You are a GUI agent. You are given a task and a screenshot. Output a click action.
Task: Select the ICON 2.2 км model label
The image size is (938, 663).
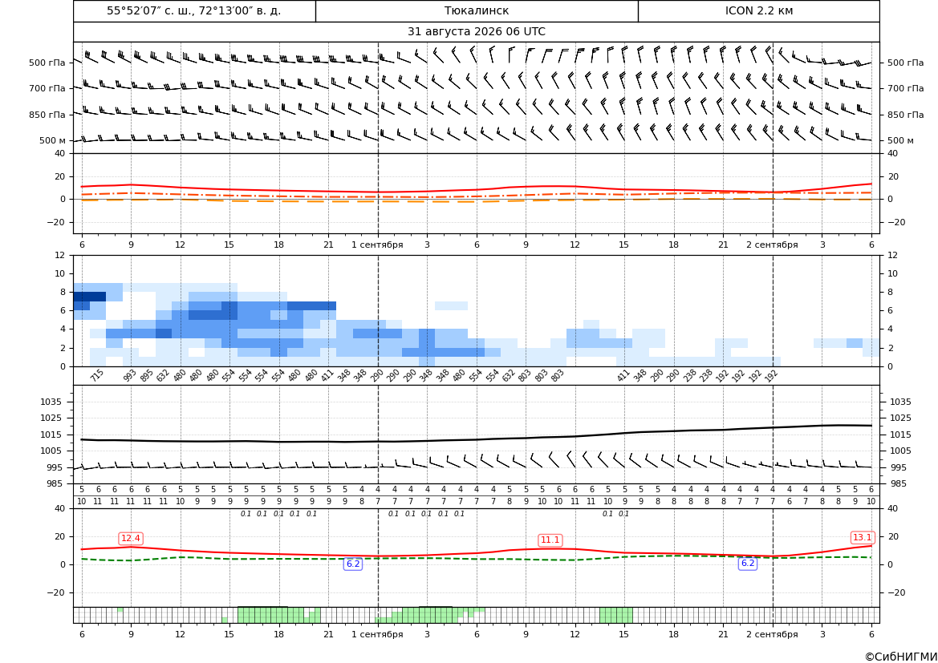[x=758, y=10]
